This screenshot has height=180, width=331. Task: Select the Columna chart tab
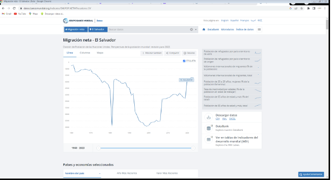click(85, 53)
